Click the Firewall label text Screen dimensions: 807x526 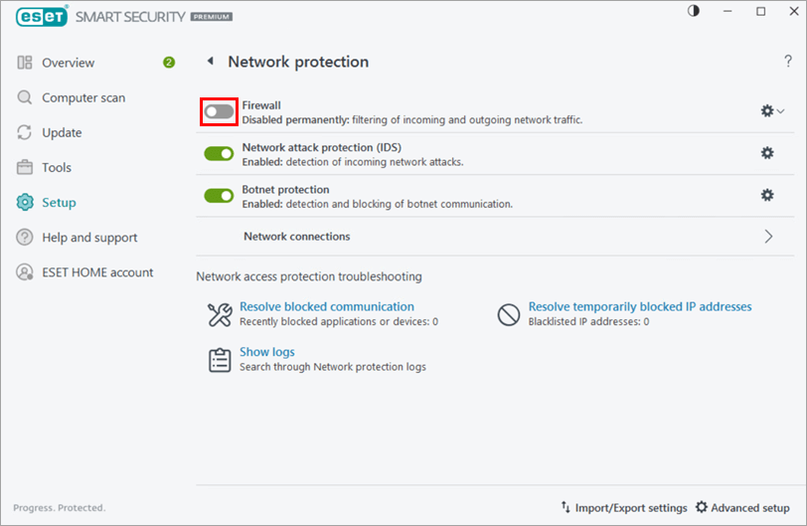tap(261, 105)
